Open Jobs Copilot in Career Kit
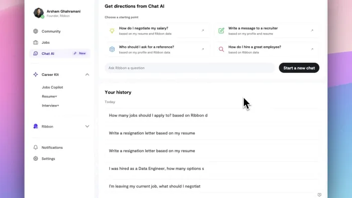This screenshot has width=352, height=198. pos(52,87)
